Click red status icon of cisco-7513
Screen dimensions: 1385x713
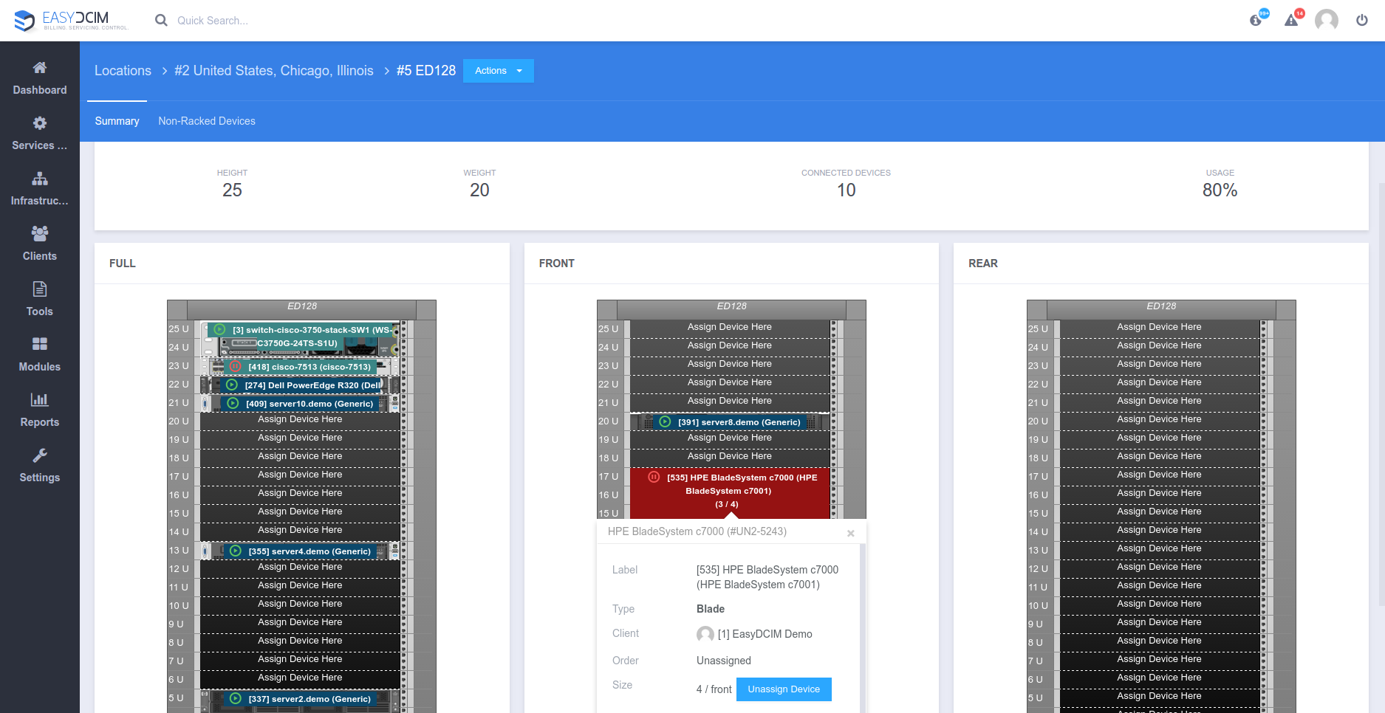click(x=235, y=366)
